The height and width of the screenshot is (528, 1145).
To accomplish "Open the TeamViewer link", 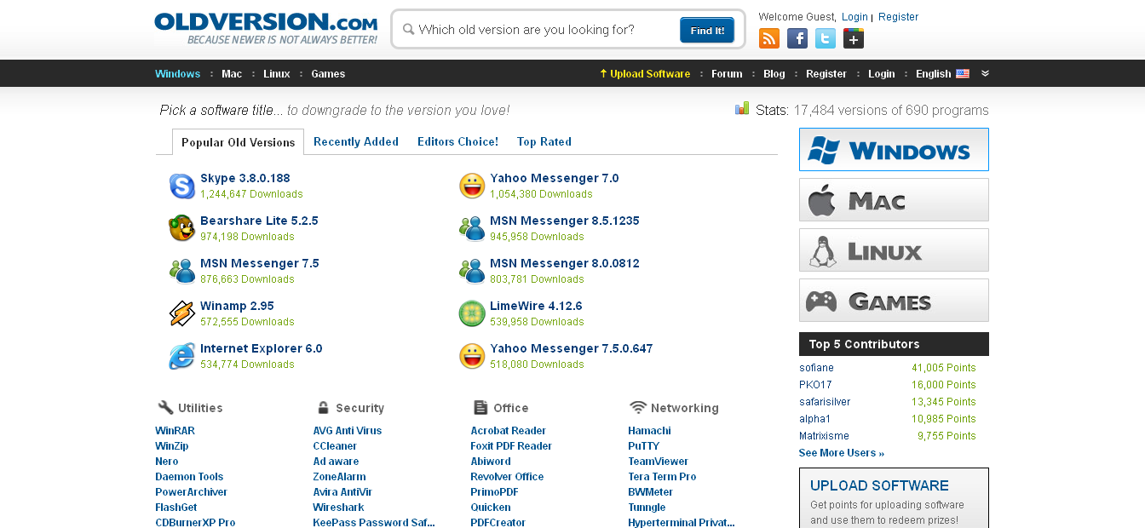I will tap(658, 462).
